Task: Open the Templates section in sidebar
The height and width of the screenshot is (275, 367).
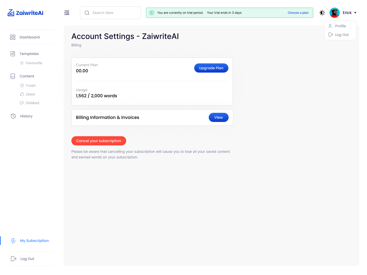Action: coord(29,54)
